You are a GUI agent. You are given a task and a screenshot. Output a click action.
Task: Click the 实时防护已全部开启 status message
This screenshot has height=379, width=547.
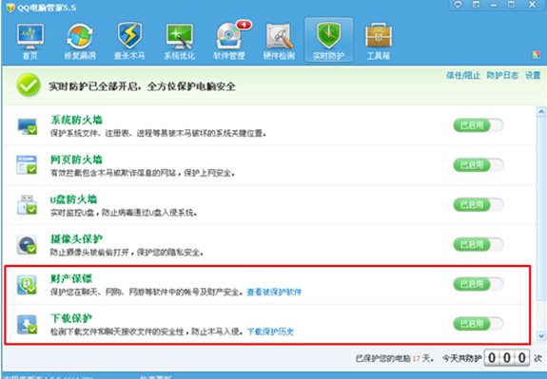142,86
